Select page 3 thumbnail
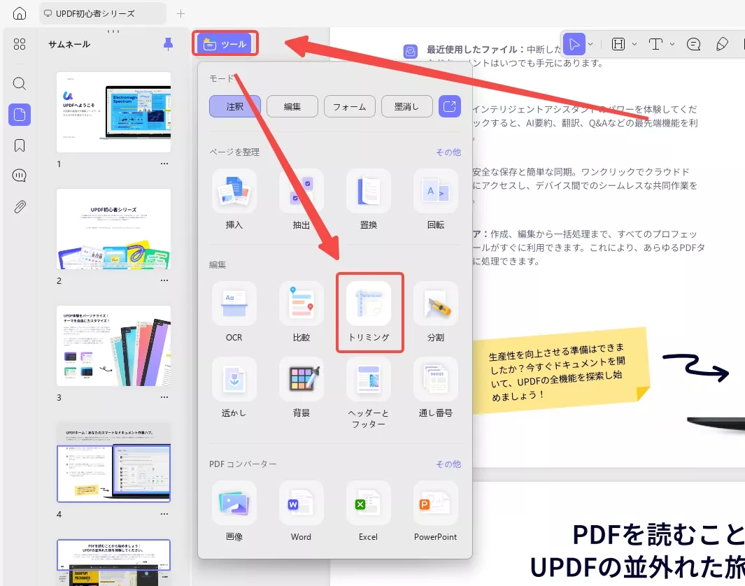 (x=113, y=345)
